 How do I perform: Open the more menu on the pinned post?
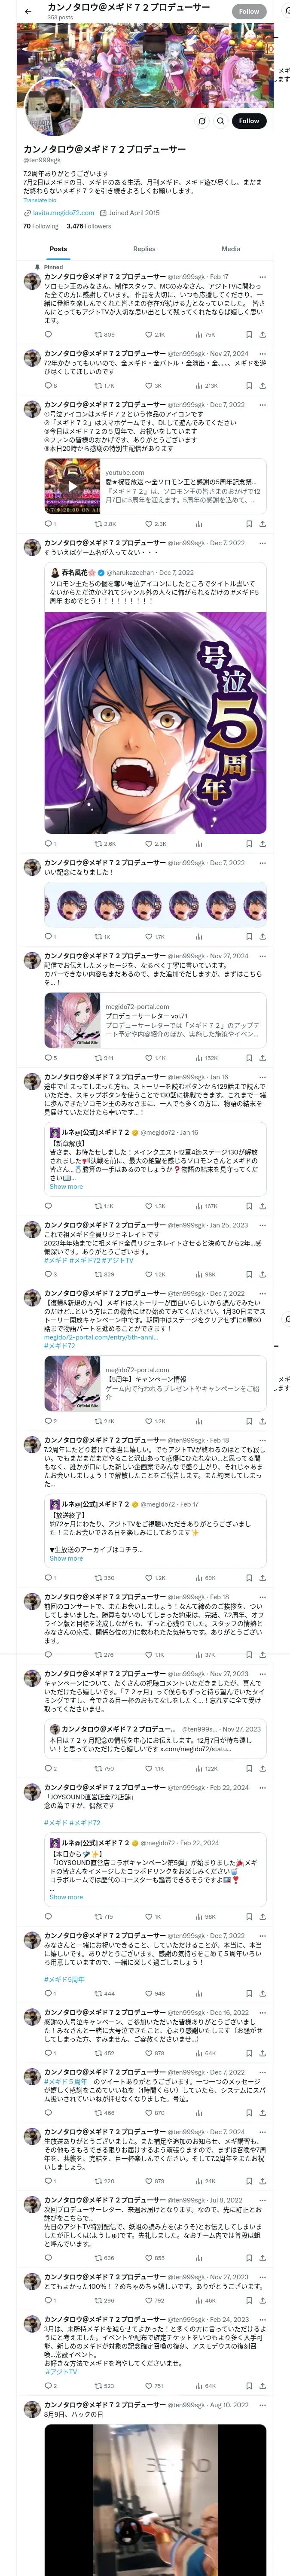(262, 277)
